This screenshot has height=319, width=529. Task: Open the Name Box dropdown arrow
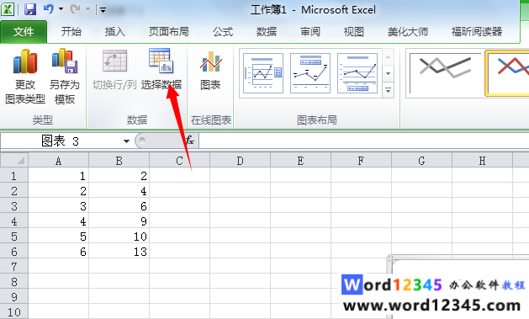click(126, 141)
